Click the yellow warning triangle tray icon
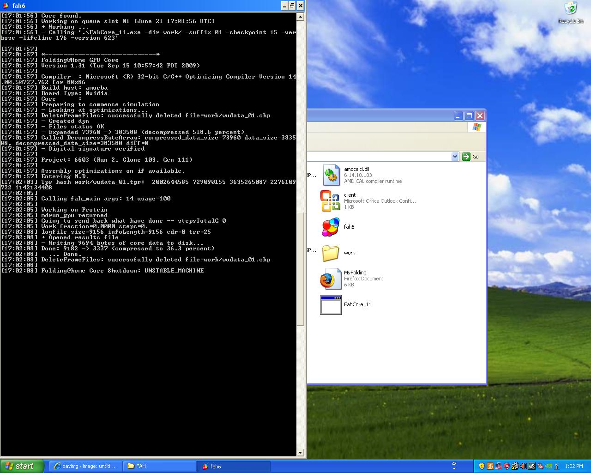Viewport: 591px width, 473px height. (515, 466)
